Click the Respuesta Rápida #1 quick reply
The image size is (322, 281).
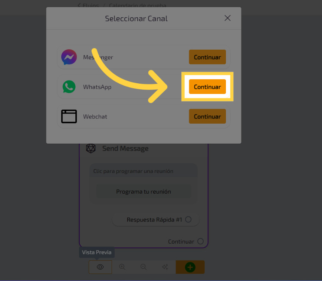[x=154, y=220]
